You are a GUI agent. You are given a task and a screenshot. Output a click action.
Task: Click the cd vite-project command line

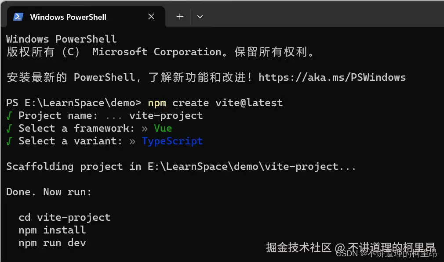pos(64,217)
